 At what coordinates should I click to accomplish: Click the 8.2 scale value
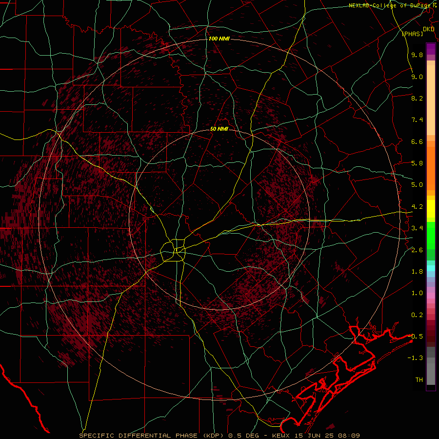[417, 98]
